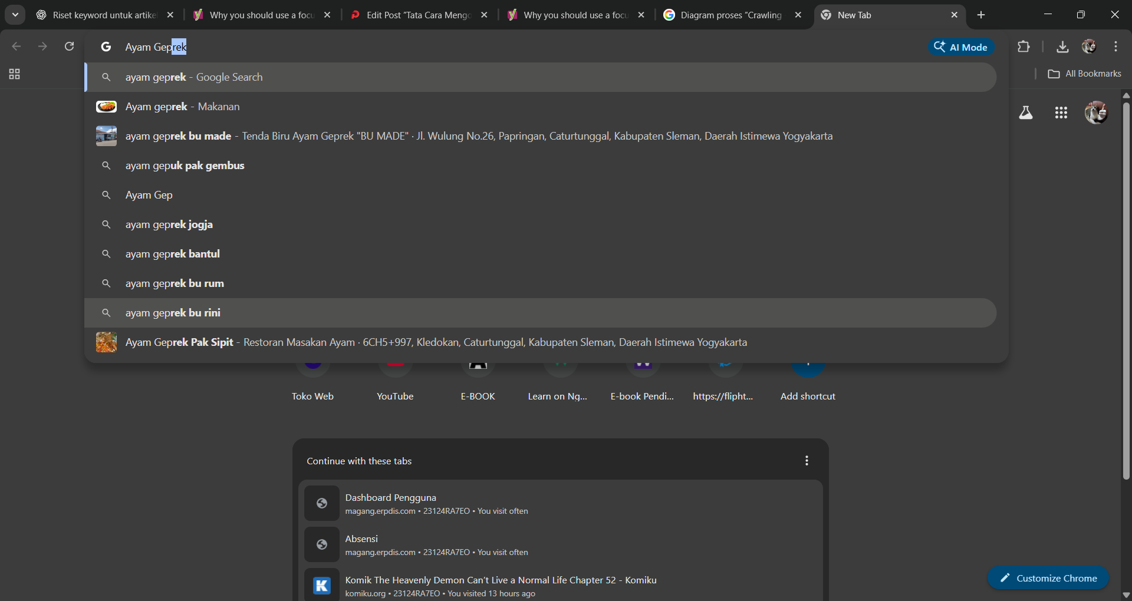1132x601 pixels.
Task: Open the Downloads icon
Action: click(1062, 47)
